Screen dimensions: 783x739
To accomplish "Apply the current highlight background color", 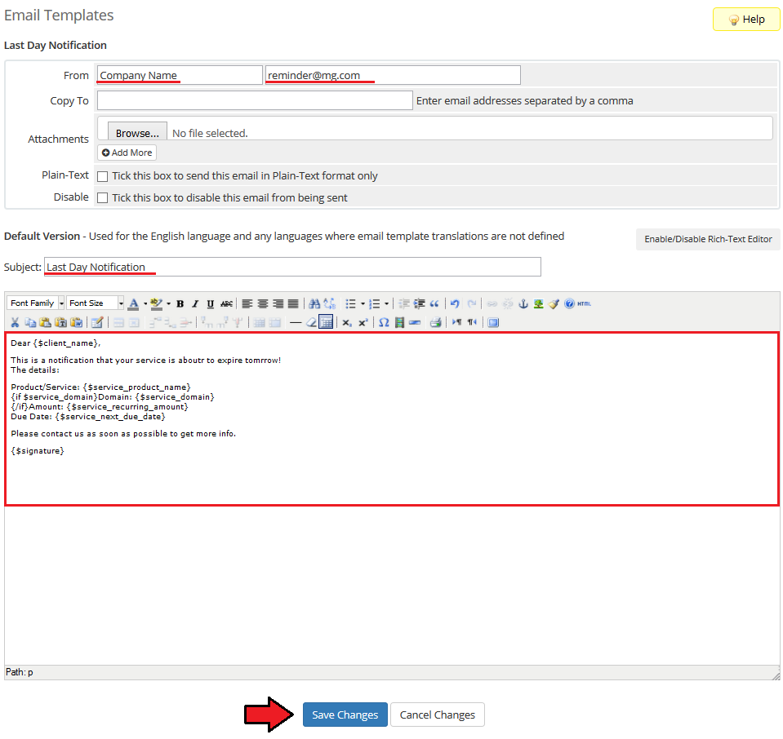I will (156, 304).
